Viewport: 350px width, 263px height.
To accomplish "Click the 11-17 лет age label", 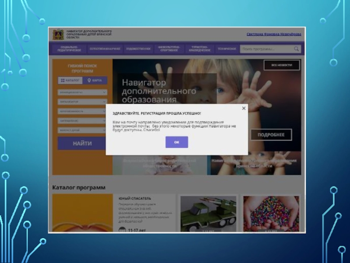I will click(137, 230).
